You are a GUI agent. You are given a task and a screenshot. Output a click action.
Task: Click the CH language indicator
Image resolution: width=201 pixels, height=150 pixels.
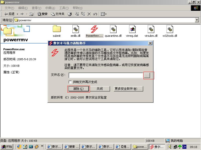(x=184, y=147)
